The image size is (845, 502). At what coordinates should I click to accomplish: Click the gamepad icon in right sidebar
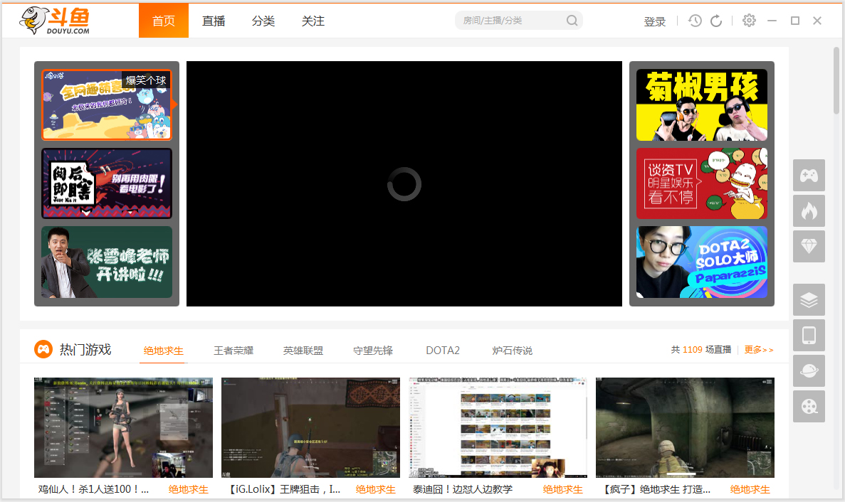coord(809,176)
